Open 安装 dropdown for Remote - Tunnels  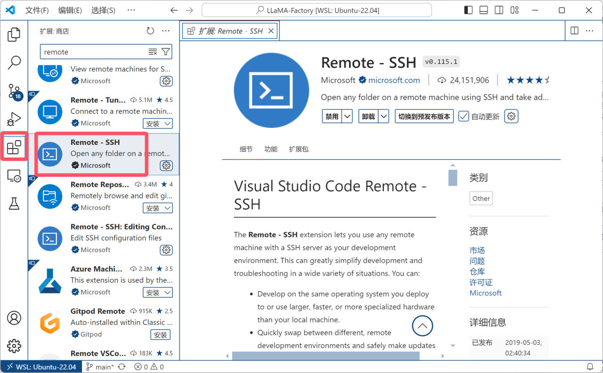tap(167, 124)
